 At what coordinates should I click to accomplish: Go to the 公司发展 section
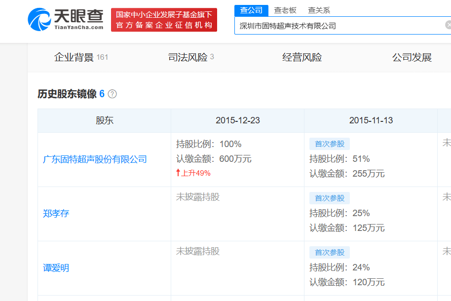point(412,57)
